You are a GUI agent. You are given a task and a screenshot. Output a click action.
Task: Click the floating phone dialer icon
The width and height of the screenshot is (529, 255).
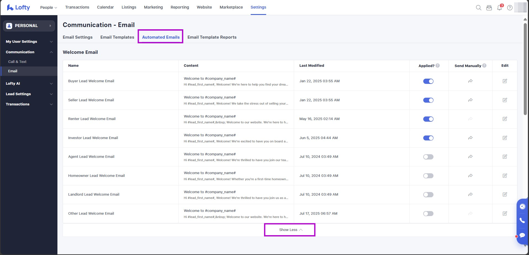pyautogui.click(x=522, y=220)
